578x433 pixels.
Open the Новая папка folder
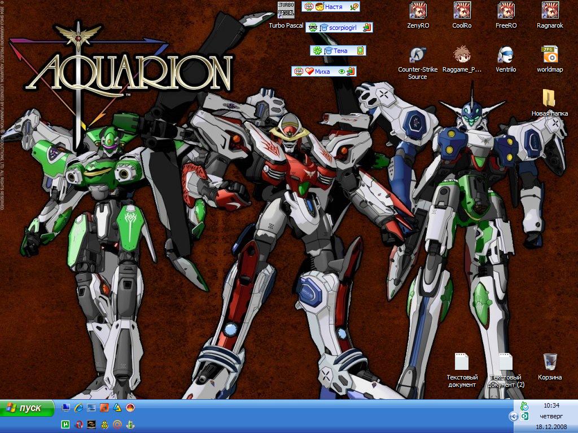coord(550,103)
